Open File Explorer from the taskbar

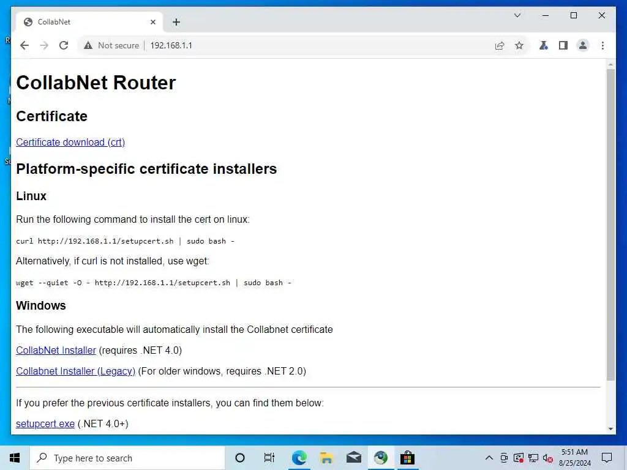(x=326, y=458)
